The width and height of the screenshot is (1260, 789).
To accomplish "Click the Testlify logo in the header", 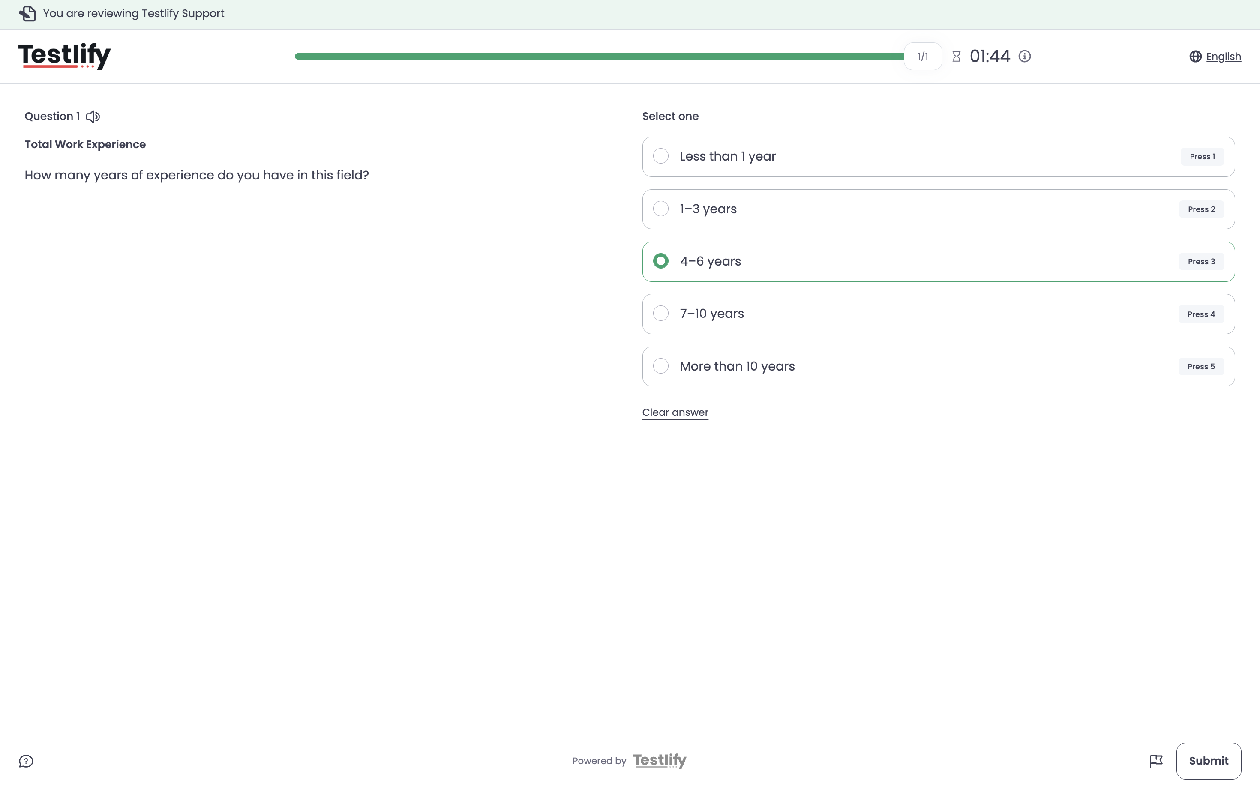I will 65,56.
